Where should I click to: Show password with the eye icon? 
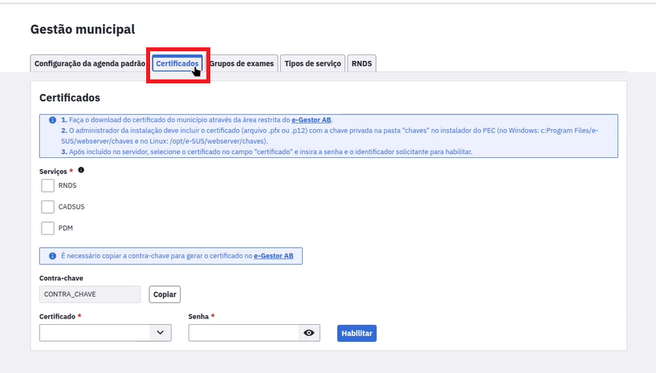[309, 333]
